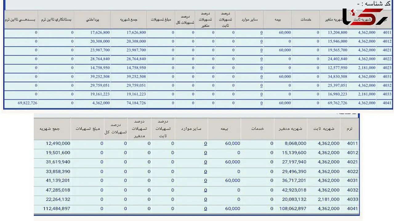Select the 'شهریه ثابت' header in the lower table
This screenshot has height=221, width=394.
tap(324, 129)
